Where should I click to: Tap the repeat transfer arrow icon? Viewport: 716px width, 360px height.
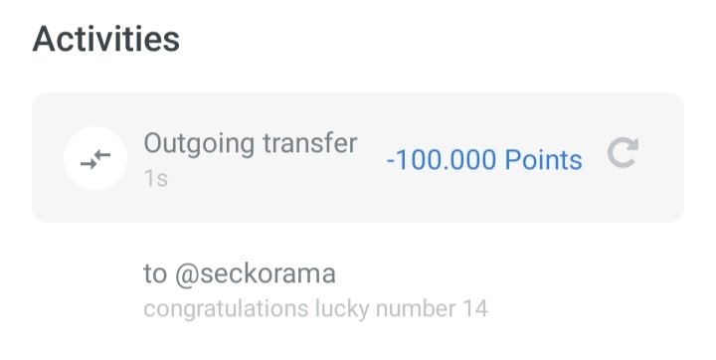click(x=623, y=153)
